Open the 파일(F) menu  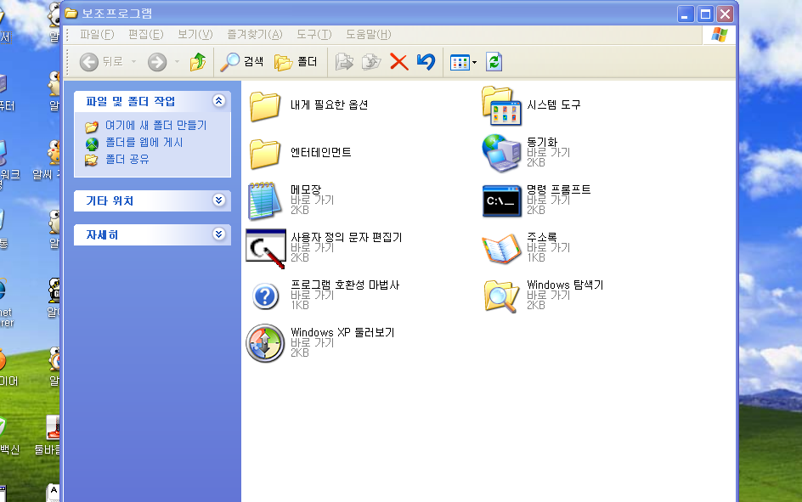(97, 34)
